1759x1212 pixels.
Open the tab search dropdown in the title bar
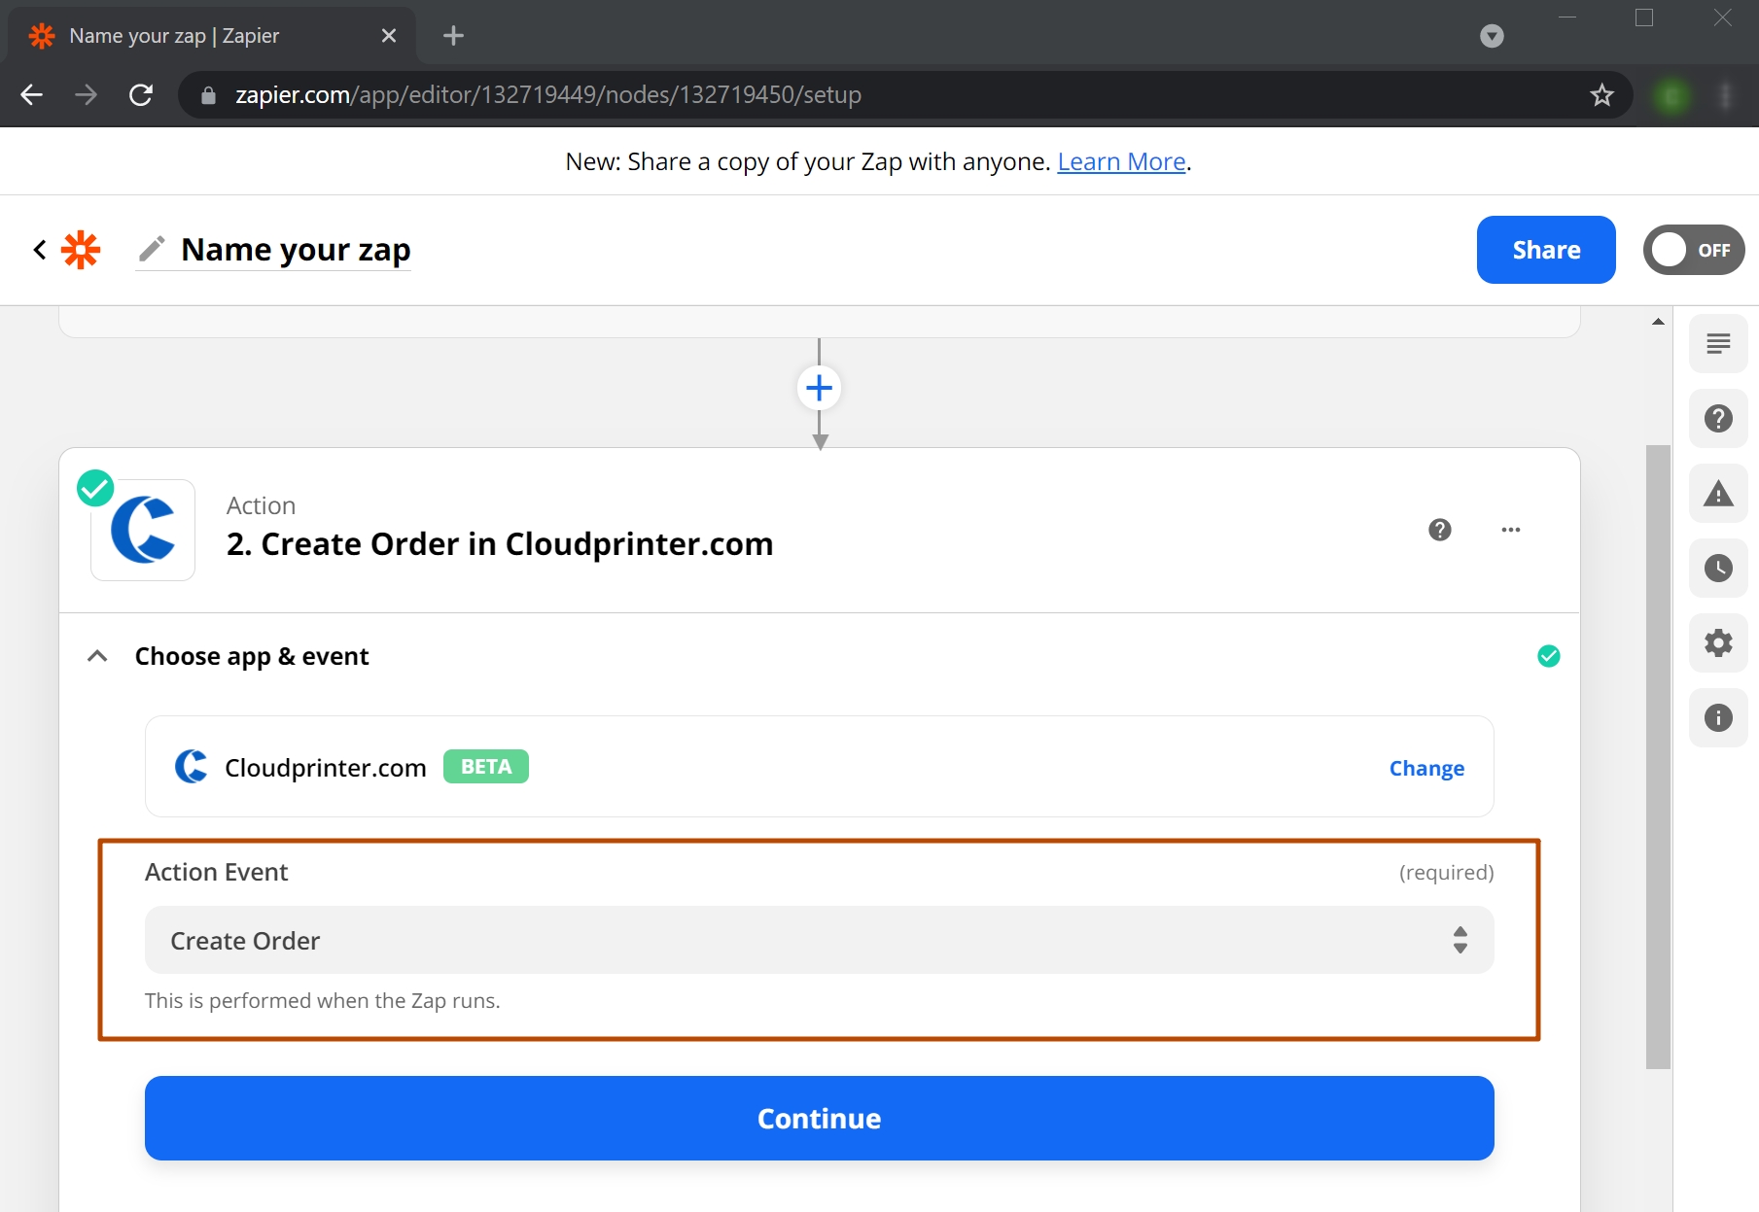(1492, 36)
